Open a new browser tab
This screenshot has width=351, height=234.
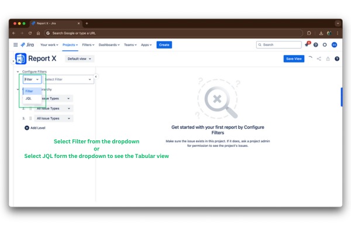[87, 23]
